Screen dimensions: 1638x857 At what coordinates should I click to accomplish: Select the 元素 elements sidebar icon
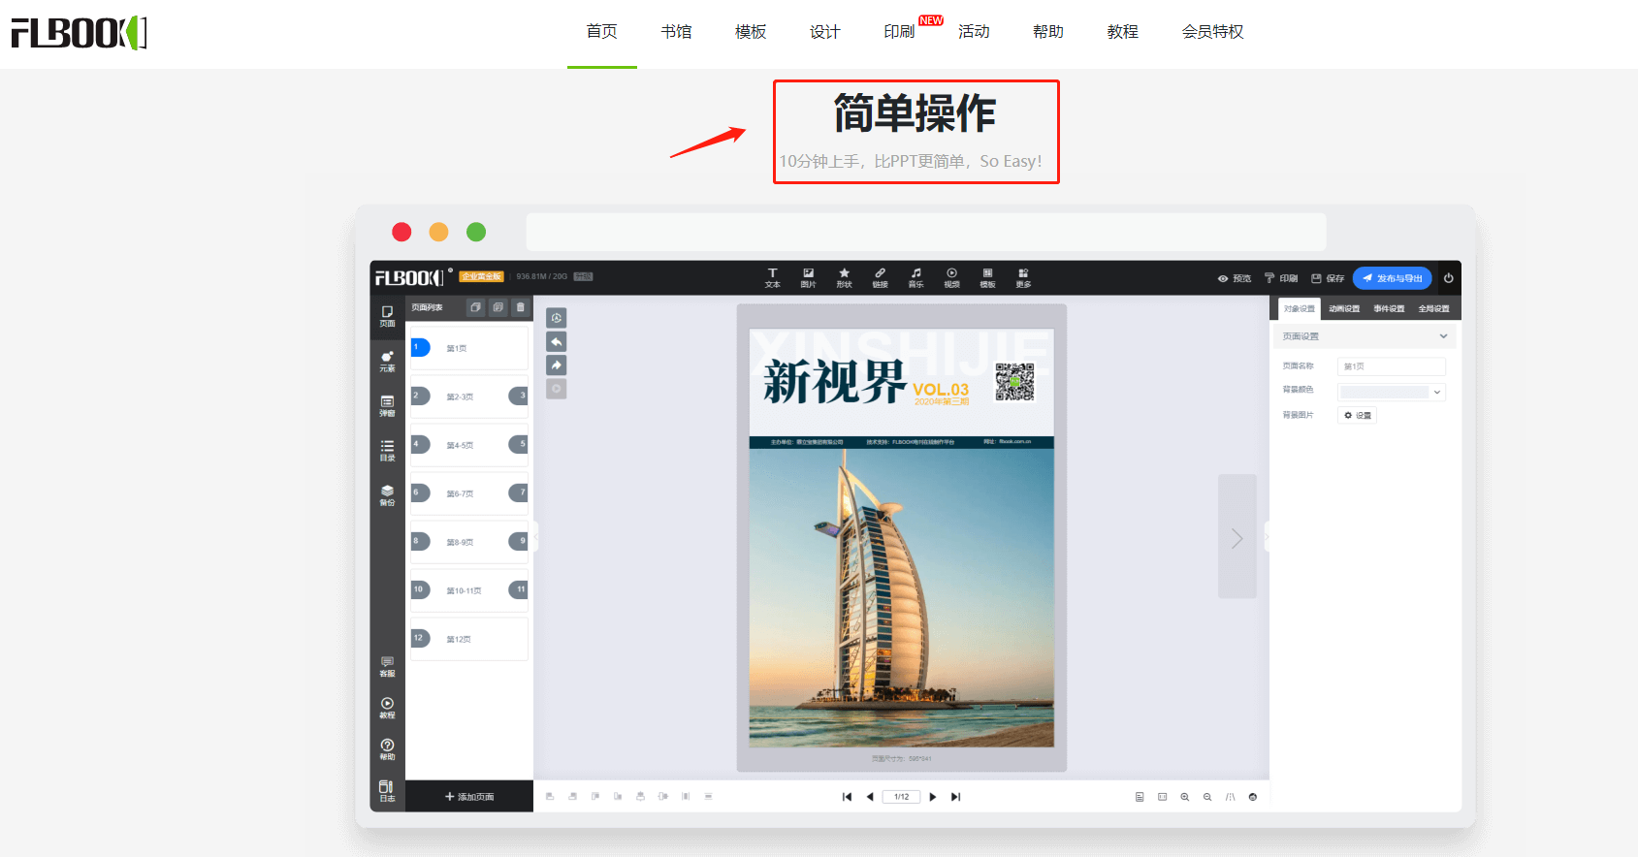click(x=387, y=362)
